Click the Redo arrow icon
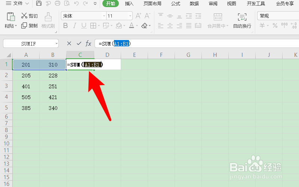 pos(86,3)
